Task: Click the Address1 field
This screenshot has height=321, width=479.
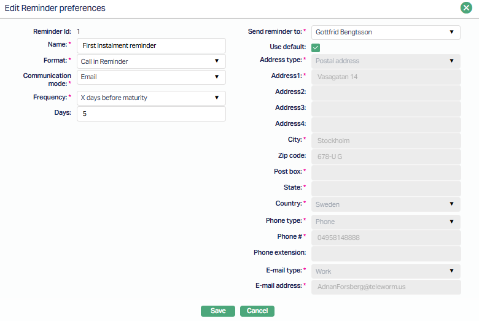Action: pyautogui.click(x=386, y=77)
